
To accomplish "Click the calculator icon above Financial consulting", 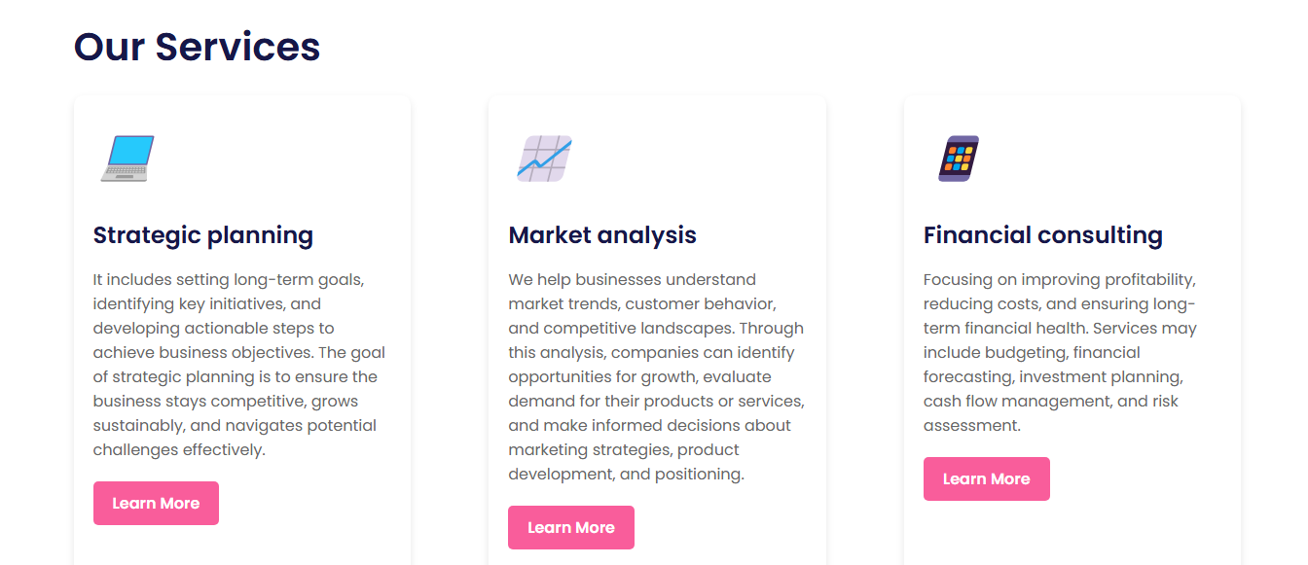I will pos(958,158).
